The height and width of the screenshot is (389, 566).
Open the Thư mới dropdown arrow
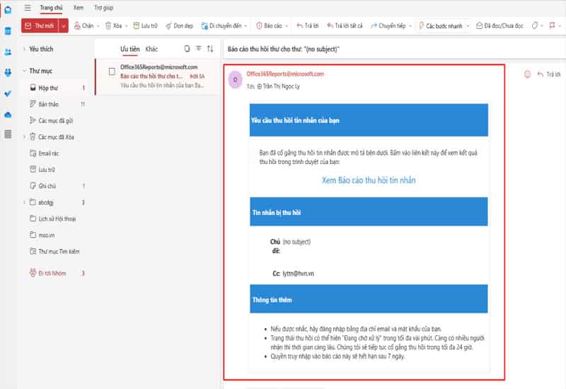click(64, 25)
